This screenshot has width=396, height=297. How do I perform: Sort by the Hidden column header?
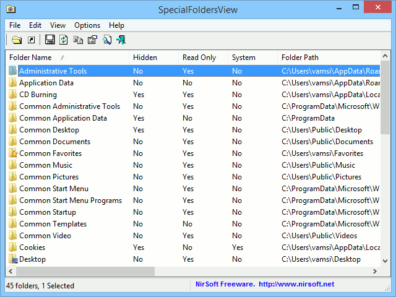pos(153,58)
